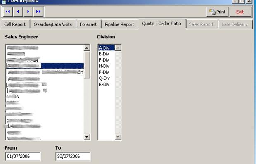
Task: Select the Sales Engineer entry ending in SH
Action: point(45,72)
